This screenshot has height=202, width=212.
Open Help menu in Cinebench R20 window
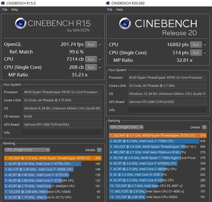pos(119,10)
